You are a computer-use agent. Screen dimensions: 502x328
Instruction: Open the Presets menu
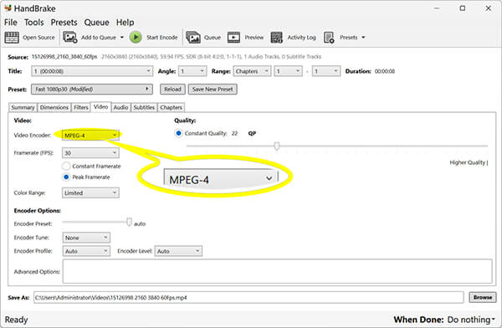pyautogui.click(x=64, y=23)
